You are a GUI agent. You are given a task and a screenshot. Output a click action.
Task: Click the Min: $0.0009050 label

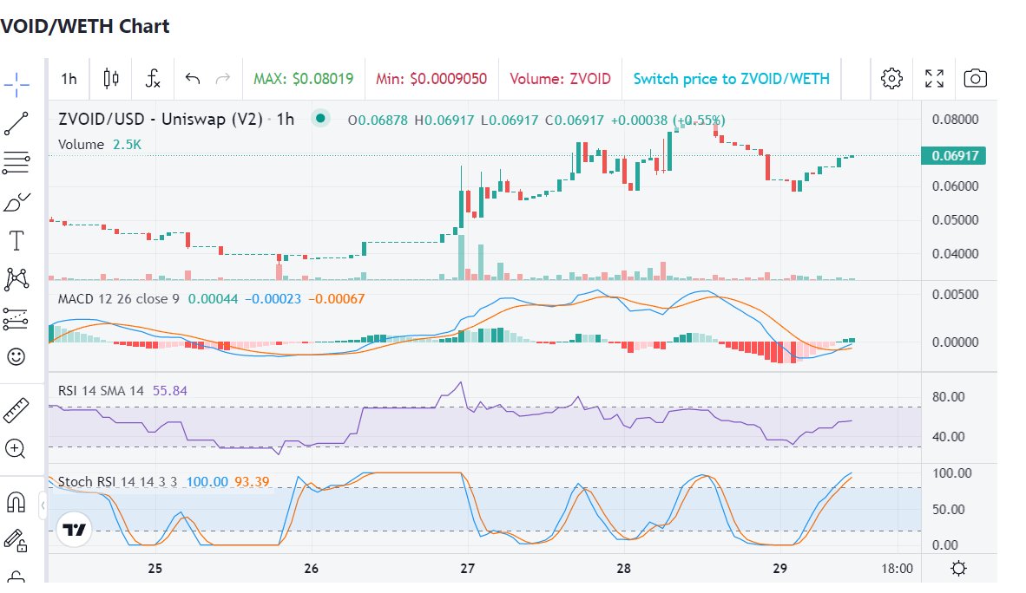click(x=431, y=79)
